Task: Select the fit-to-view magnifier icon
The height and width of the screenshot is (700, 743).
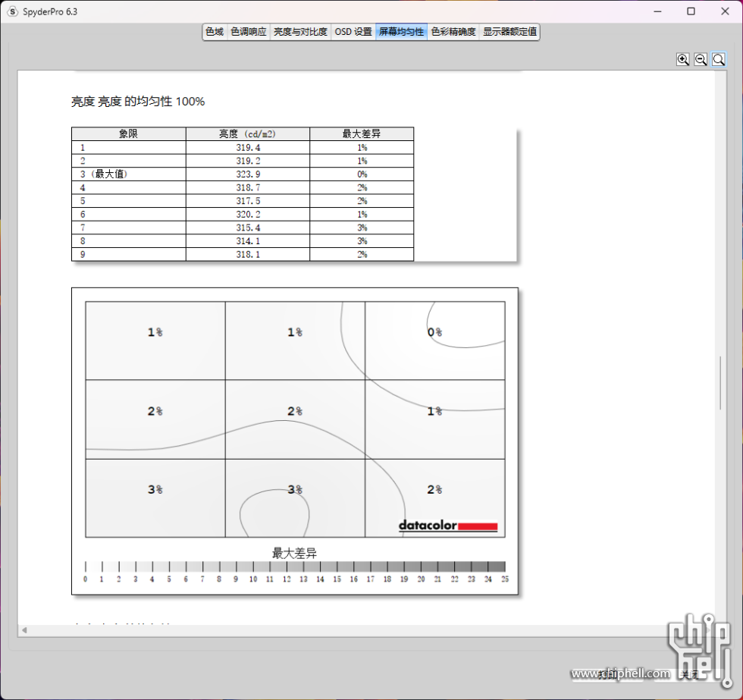Action: pyautogui.click(x=718, y=59)
